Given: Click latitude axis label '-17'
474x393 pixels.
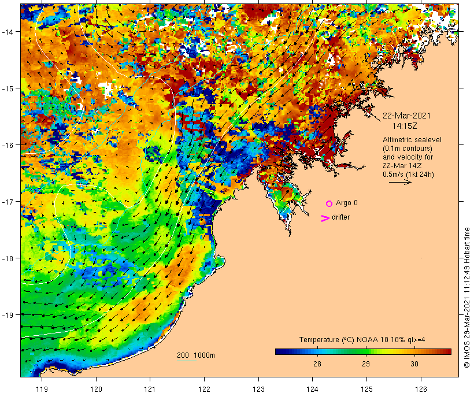Looking at the screenshot, I should coord(8,202).
